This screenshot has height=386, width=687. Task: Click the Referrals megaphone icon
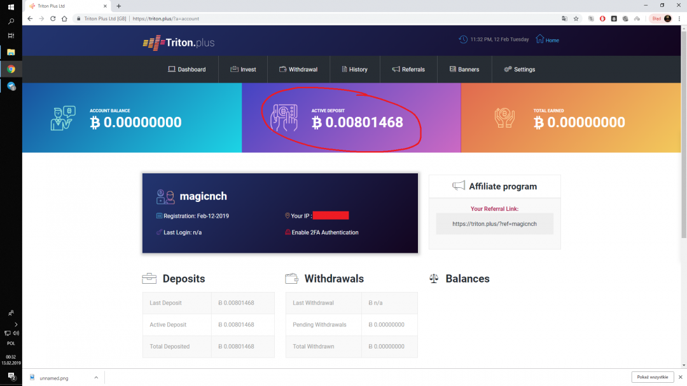[x=396, y=69]
